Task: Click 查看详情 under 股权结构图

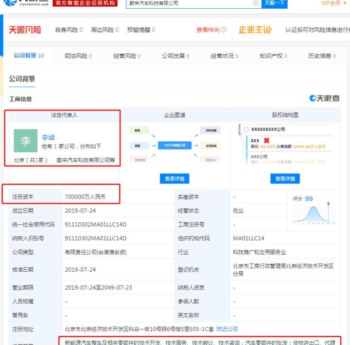Action: coord(285,179)
